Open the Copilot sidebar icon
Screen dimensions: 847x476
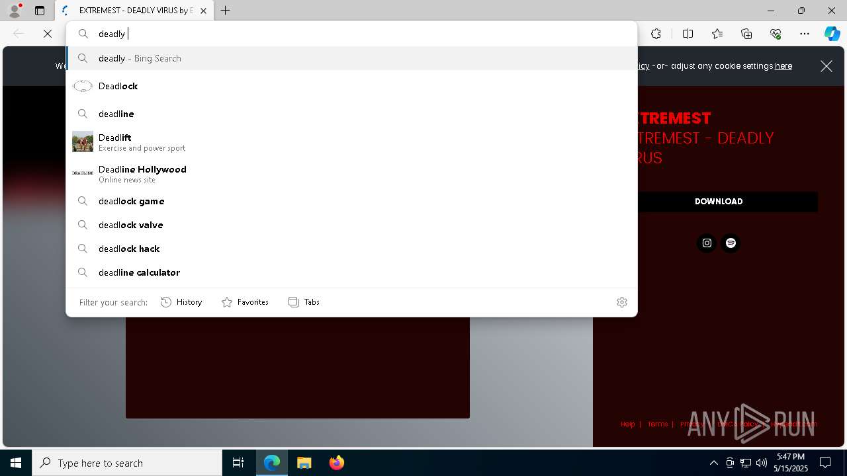[x=832, y=34]
